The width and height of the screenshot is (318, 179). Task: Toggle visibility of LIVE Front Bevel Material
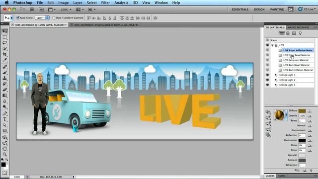267,55
